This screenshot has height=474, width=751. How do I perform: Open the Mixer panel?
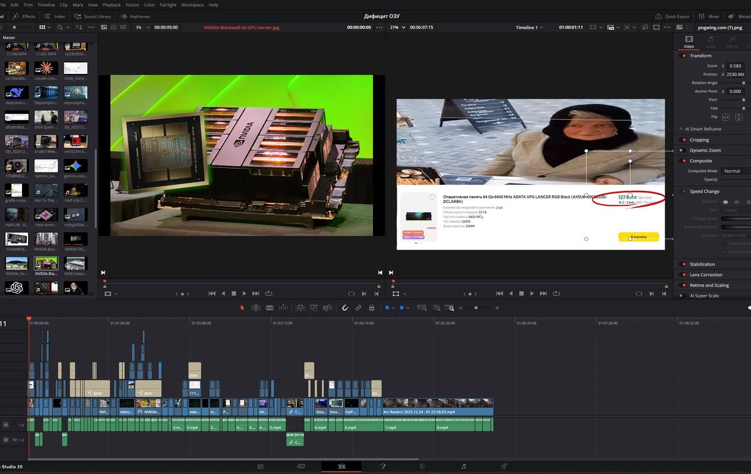(710, 16)
